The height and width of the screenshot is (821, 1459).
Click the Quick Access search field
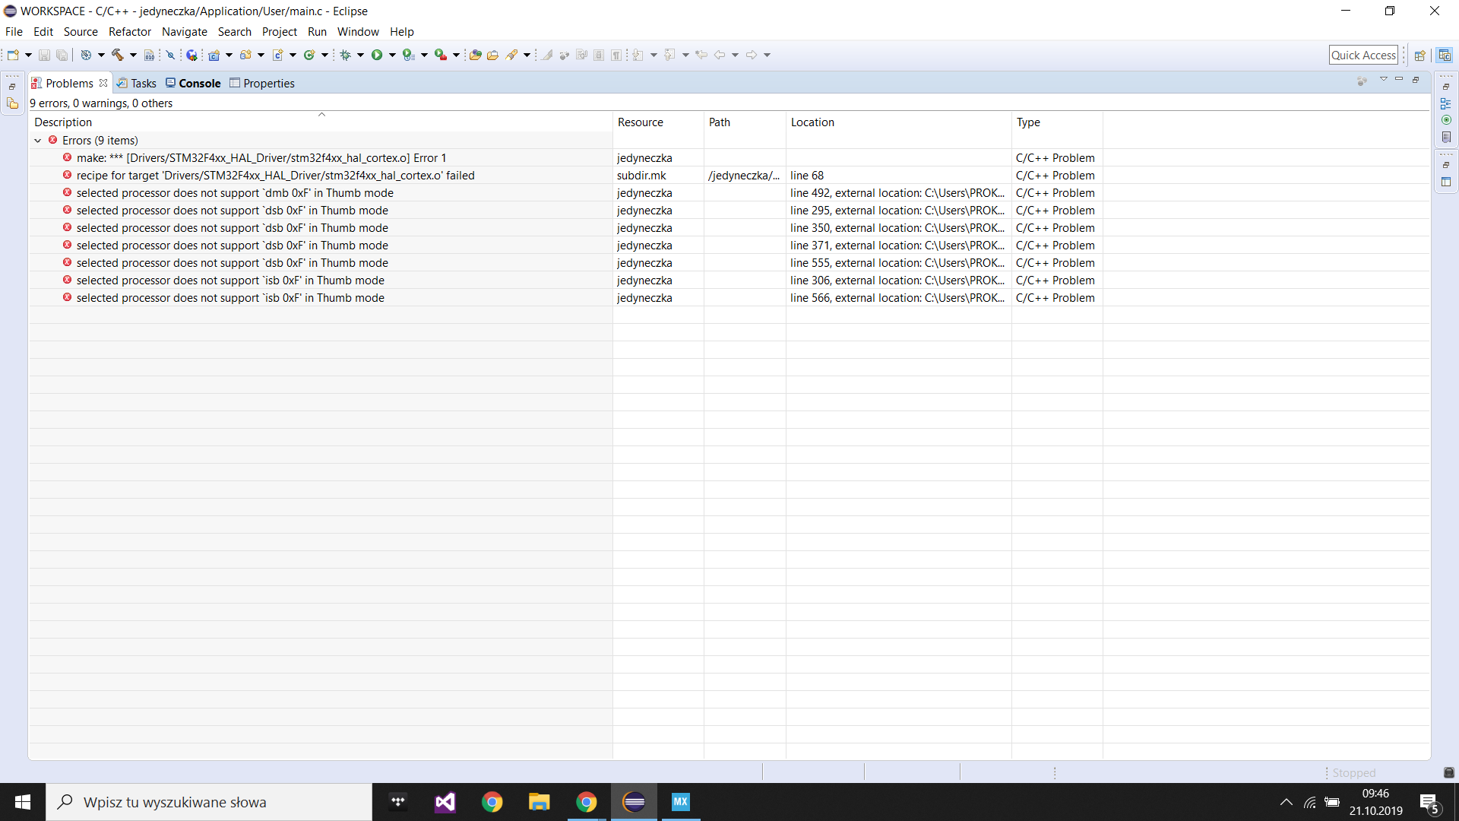(x=1363, y=55)
